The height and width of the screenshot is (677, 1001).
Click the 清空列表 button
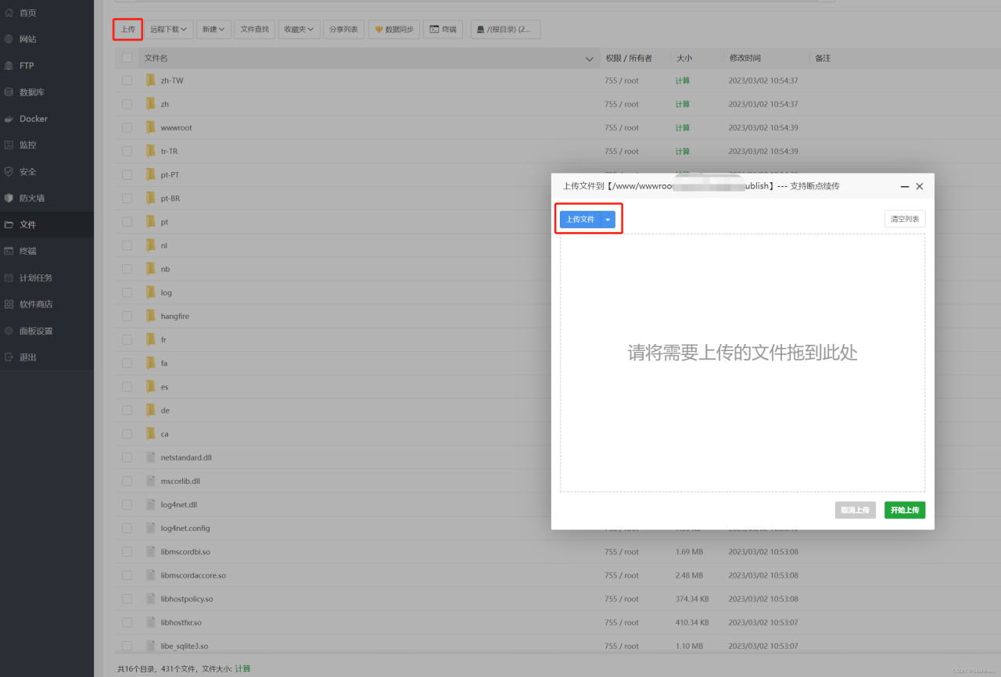click(x=905, y=220)
